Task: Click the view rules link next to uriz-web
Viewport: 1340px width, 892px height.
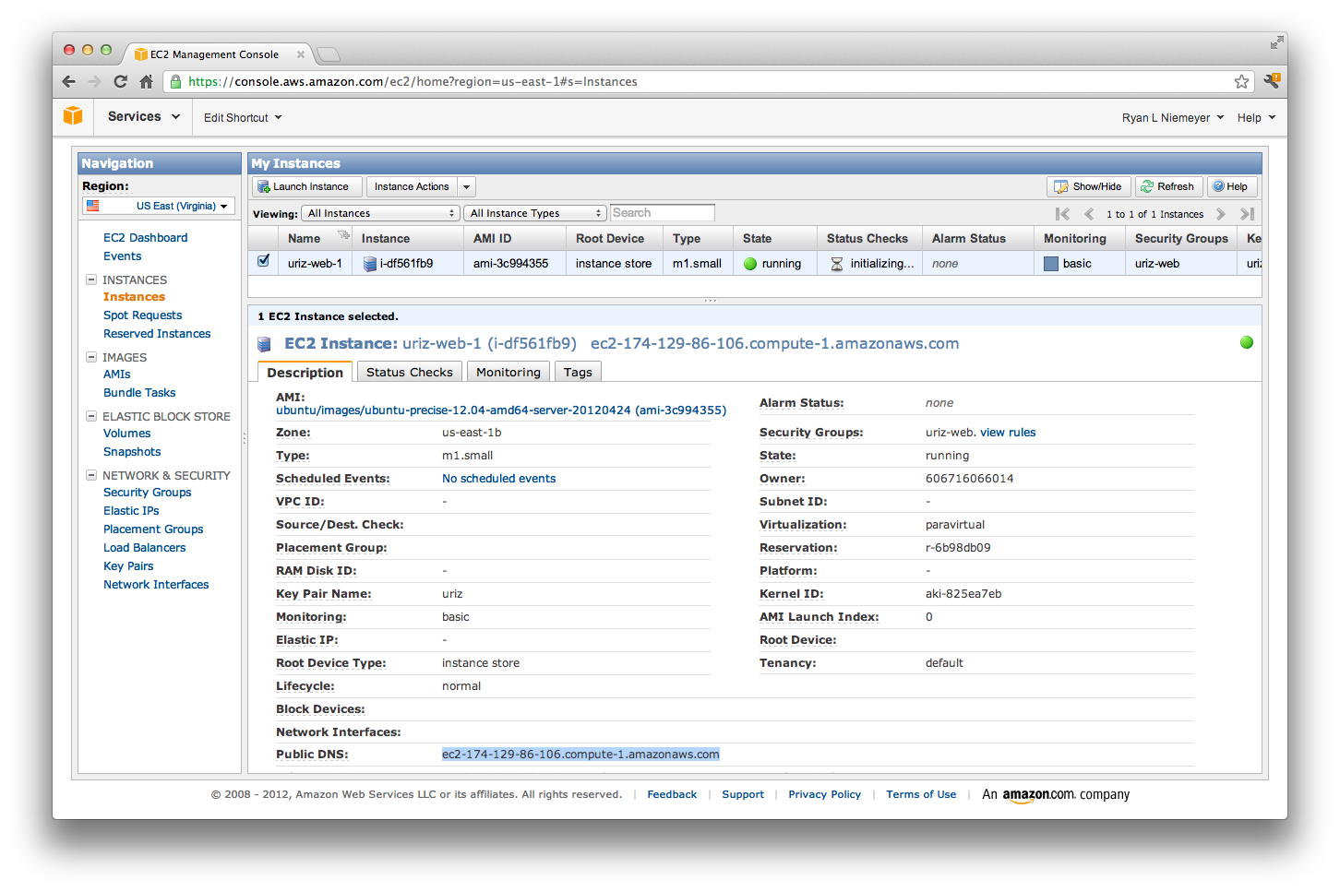Action: (x=1007, y=432)
